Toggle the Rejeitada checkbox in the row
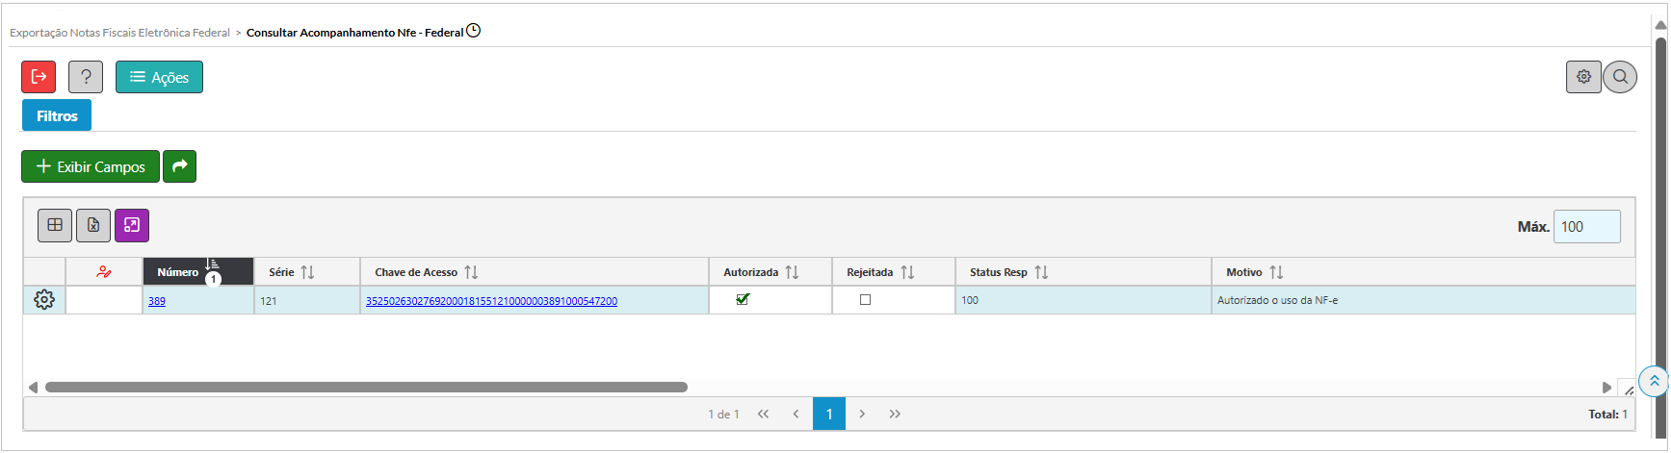 865,299
